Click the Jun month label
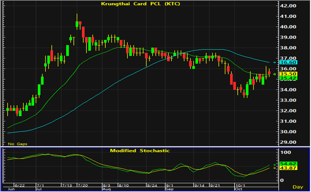Viewport: 311px width, 192px height. [x=11, y=189]
